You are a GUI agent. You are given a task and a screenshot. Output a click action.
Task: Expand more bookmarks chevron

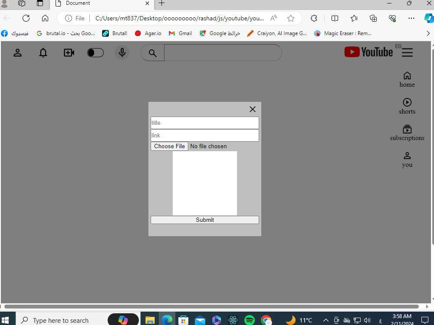(428, 33)
